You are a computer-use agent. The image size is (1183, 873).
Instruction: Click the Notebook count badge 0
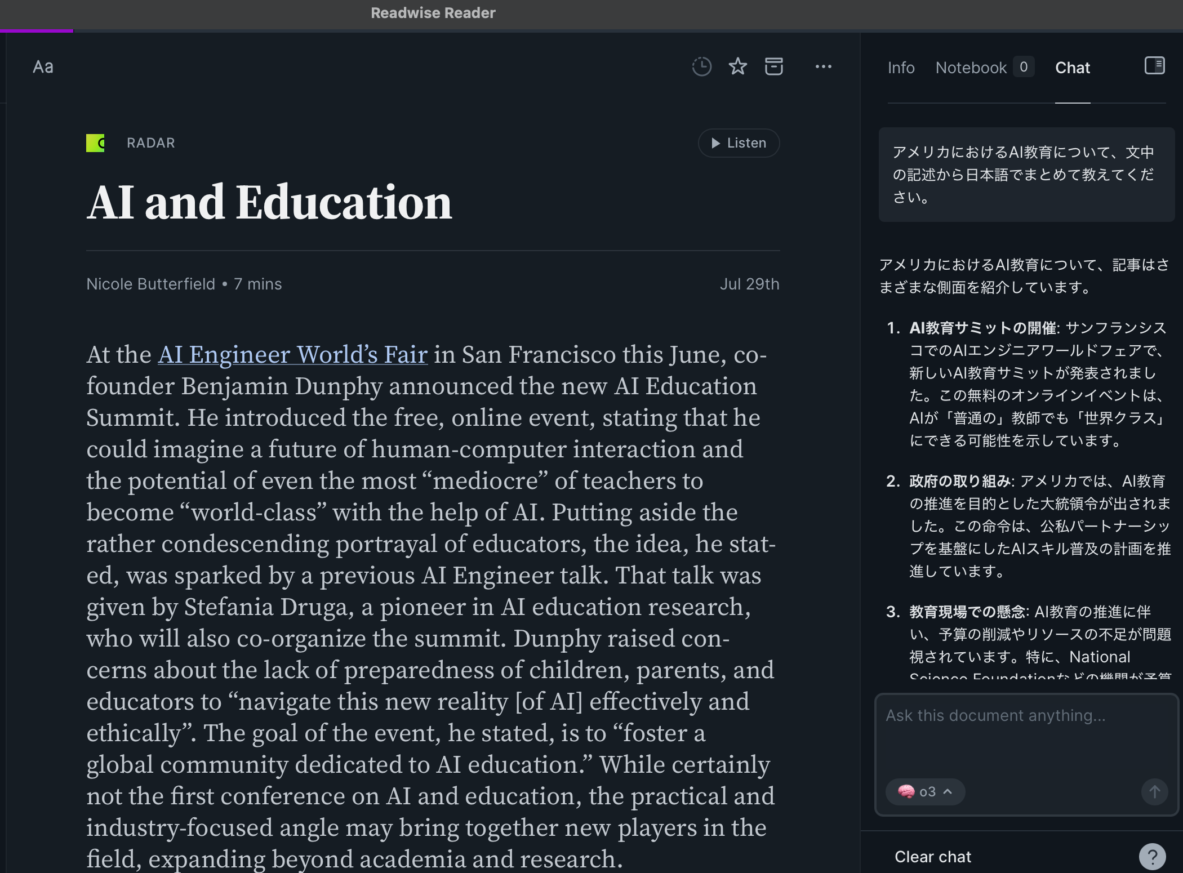[1023, 67]
